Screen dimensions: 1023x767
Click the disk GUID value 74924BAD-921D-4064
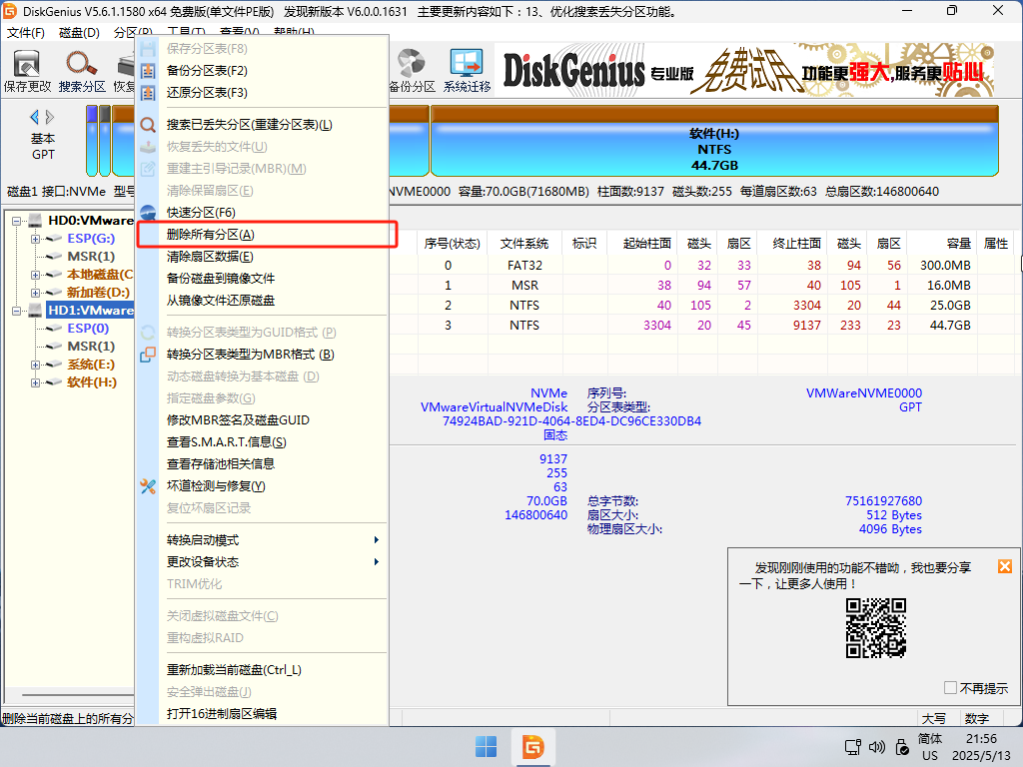pyautogui.click(x=571, y=421)
